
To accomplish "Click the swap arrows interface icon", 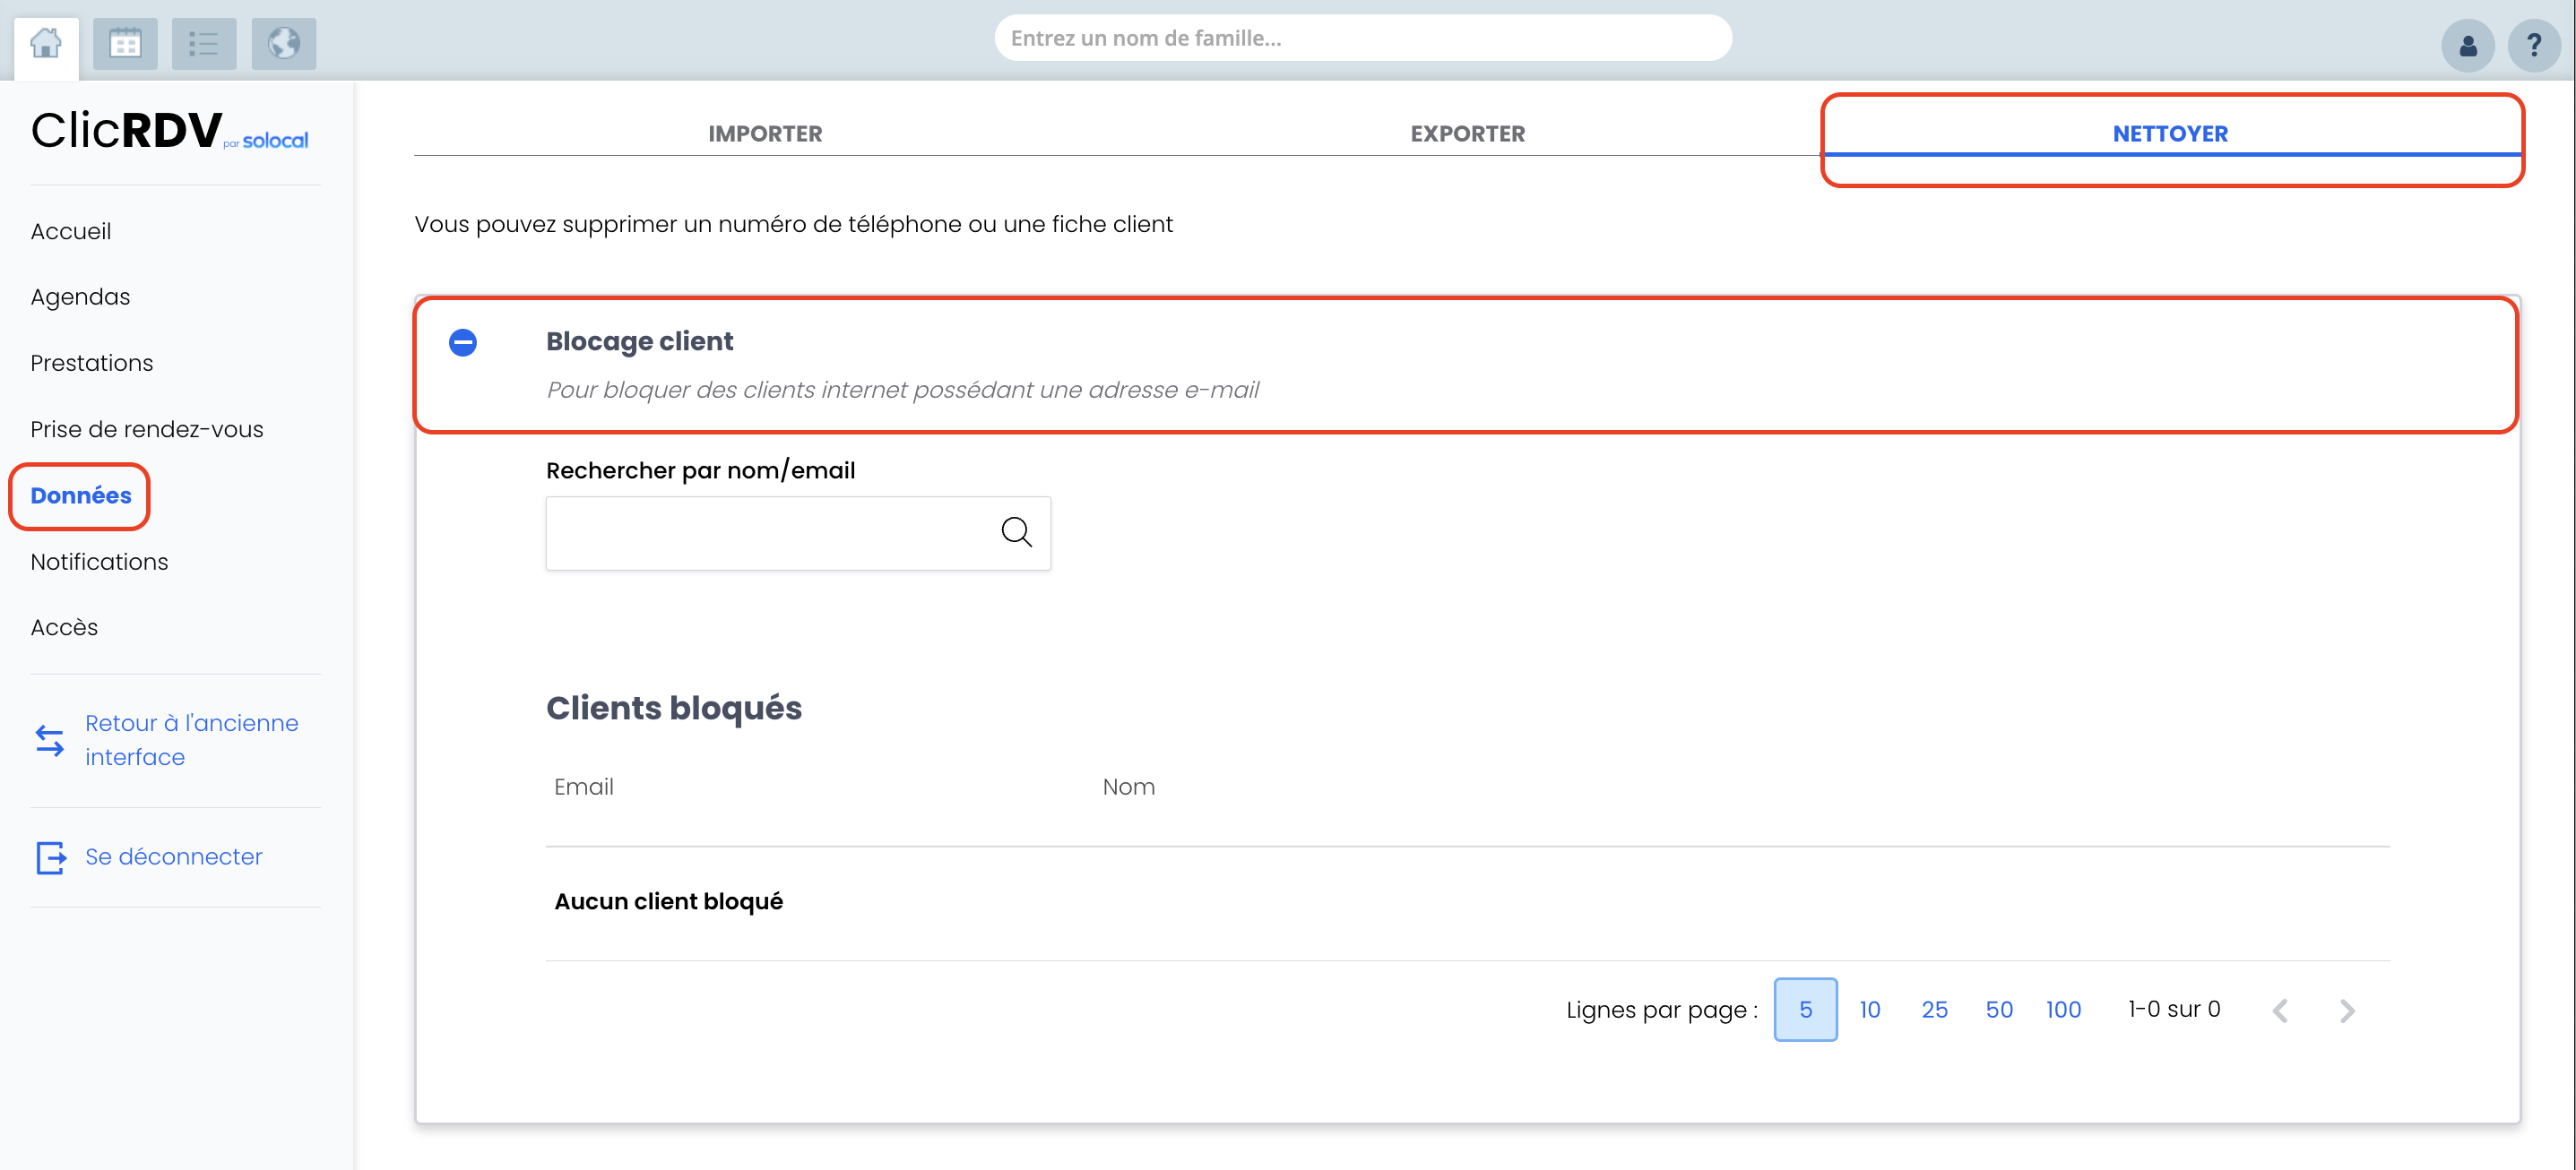I will pos(49,740).
